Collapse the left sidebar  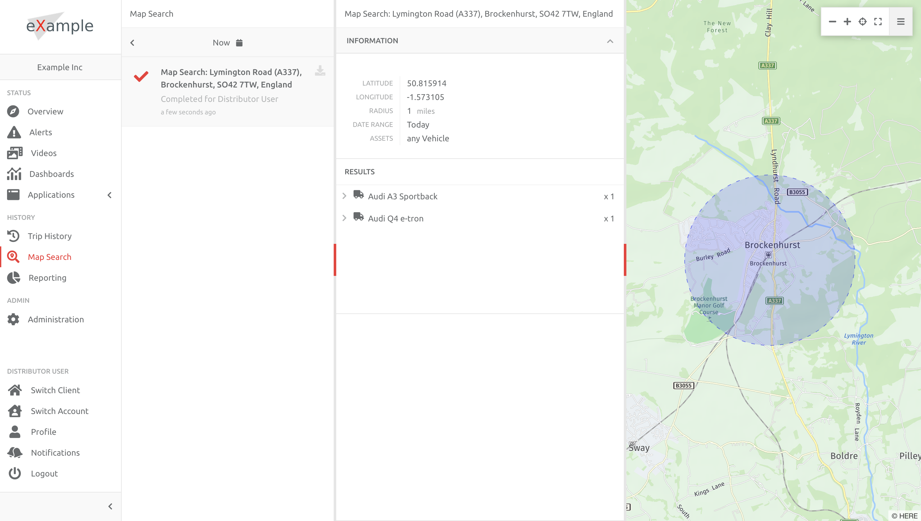pyautogui.click(x=110, y=507)
